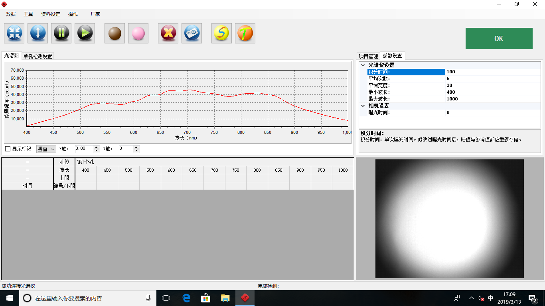Click the pink sphere toolbar icon

(138, 33)
